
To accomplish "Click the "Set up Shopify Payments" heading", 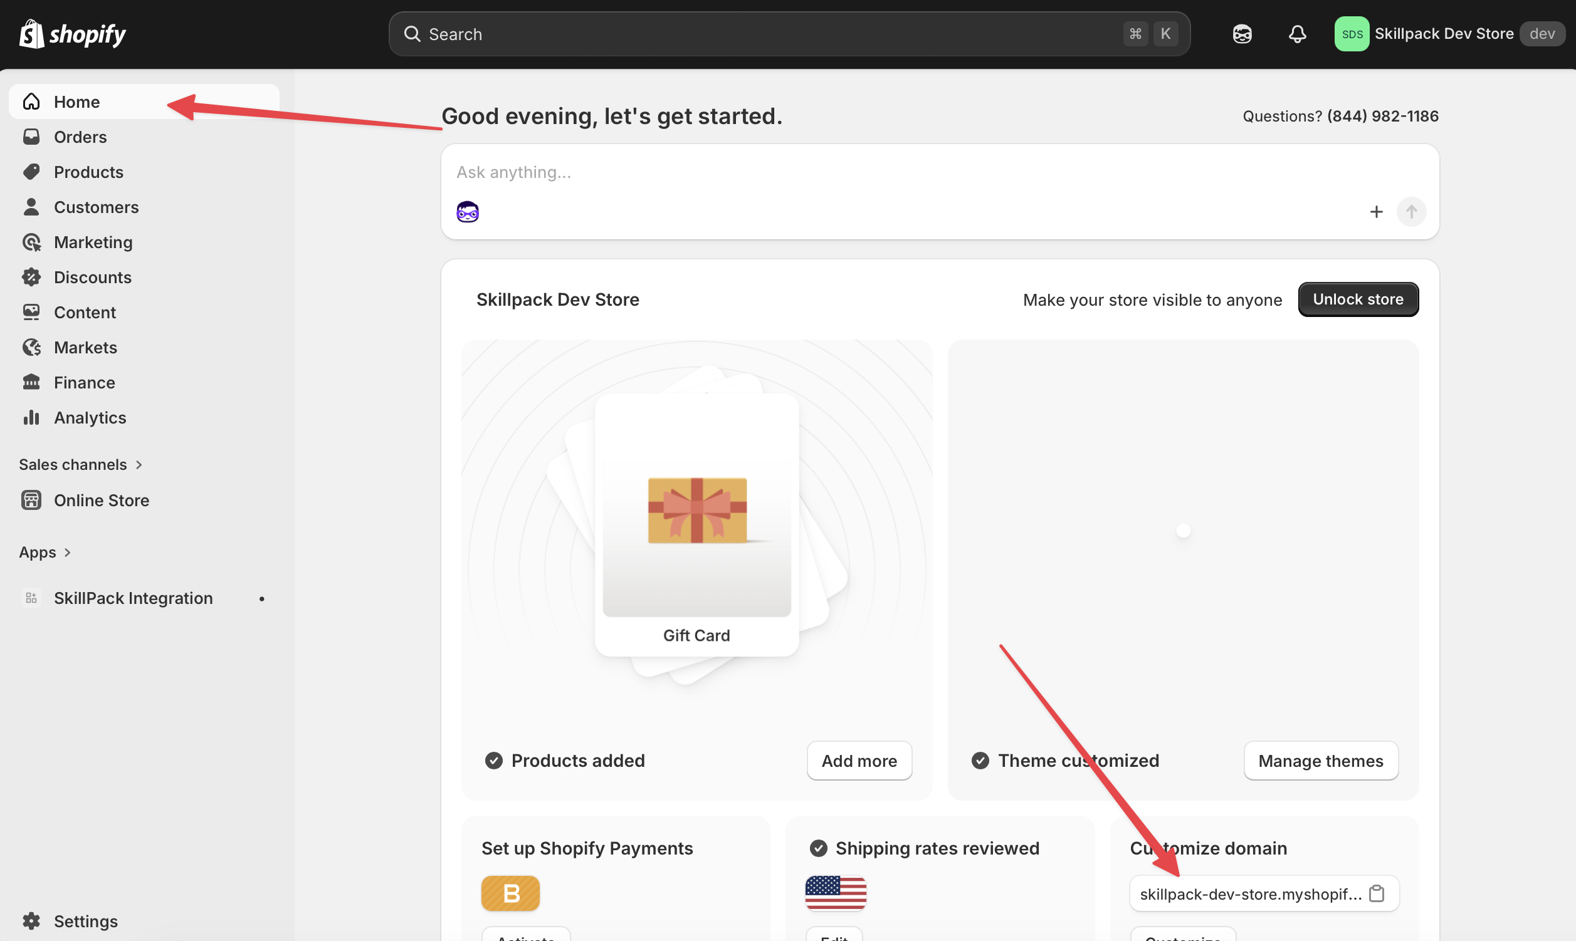I will click(587, 848).
